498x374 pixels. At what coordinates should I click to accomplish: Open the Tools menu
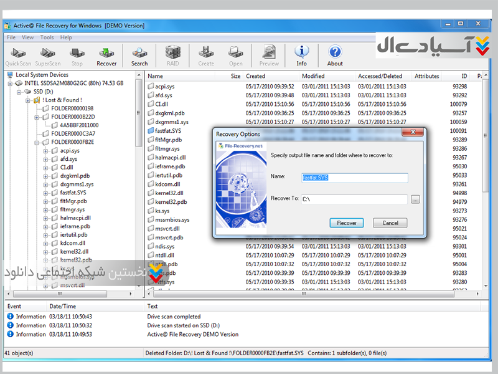click(47, 37)
